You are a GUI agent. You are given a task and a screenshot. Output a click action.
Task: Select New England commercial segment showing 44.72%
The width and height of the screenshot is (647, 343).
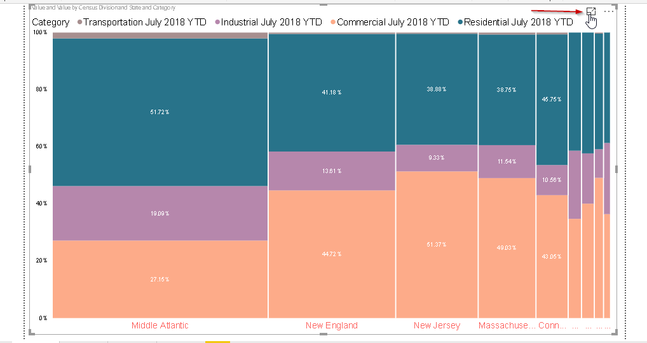(331, 254)
